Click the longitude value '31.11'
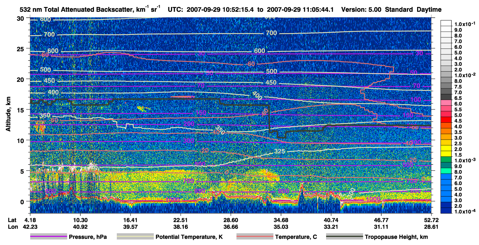The image size is (479, 245). tap(381, 226)
